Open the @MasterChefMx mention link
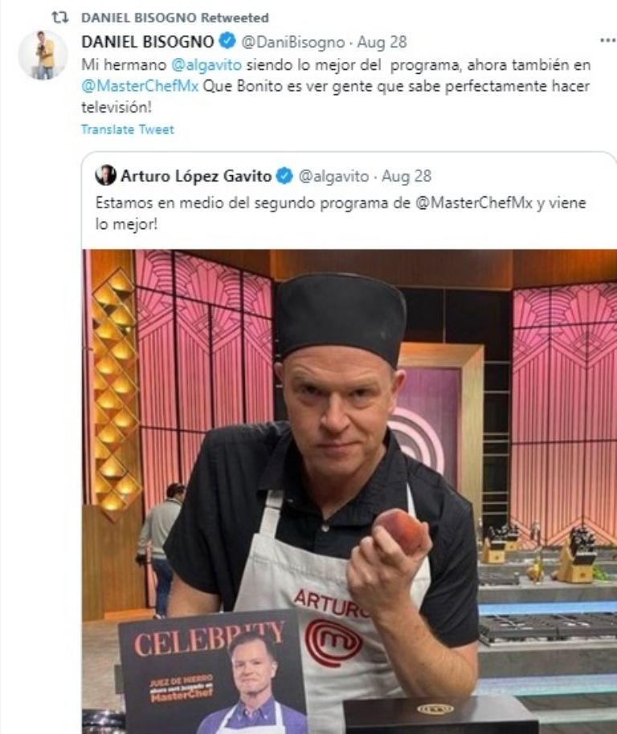 tap(140, 86)
